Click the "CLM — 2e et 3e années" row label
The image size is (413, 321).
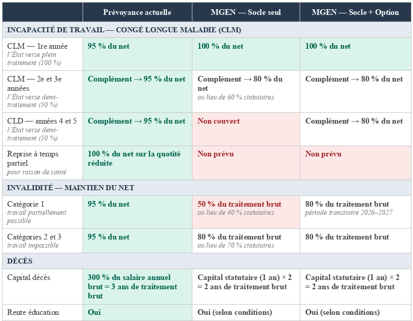pyautogui.click(x=34, y=83)
